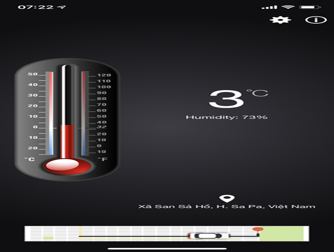Tap the battery status icon

coord(310,7)
